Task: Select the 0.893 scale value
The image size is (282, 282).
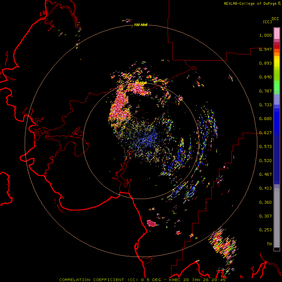Action: pyautogui.click(x=265, y=63)
